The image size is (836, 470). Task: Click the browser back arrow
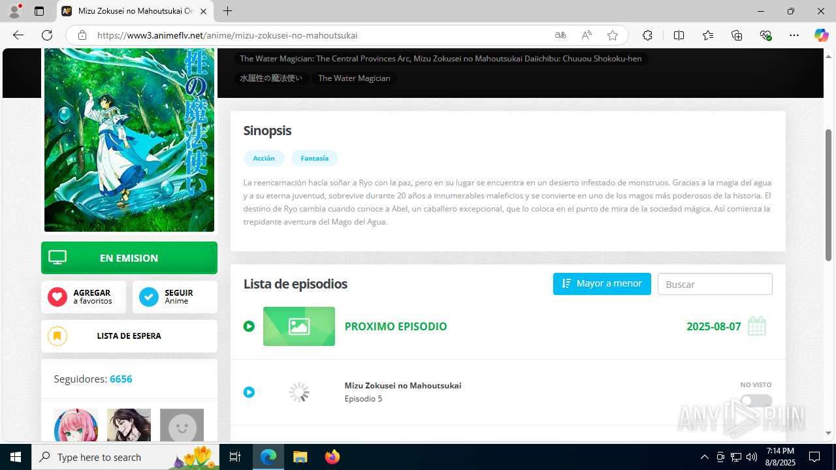(18, 35)
